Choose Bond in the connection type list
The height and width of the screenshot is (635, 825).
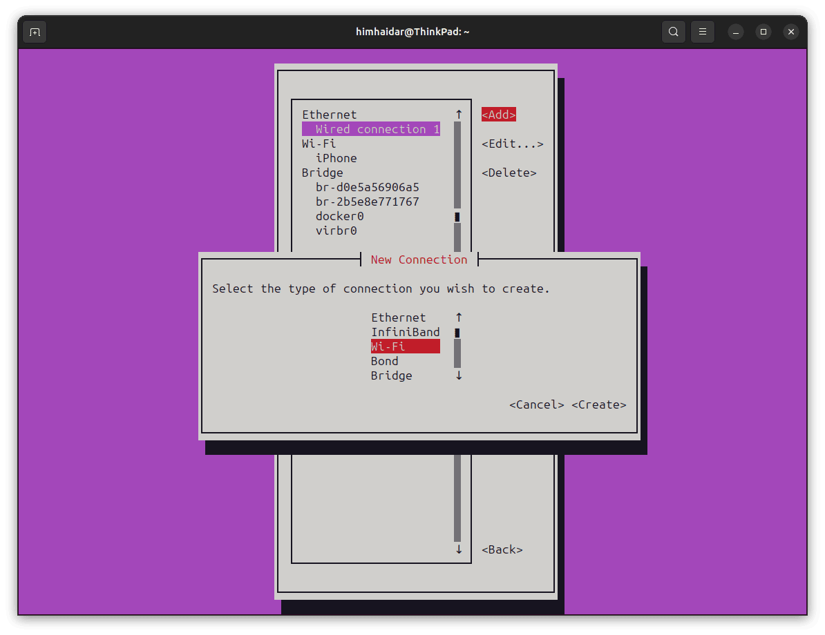(385, 360)
